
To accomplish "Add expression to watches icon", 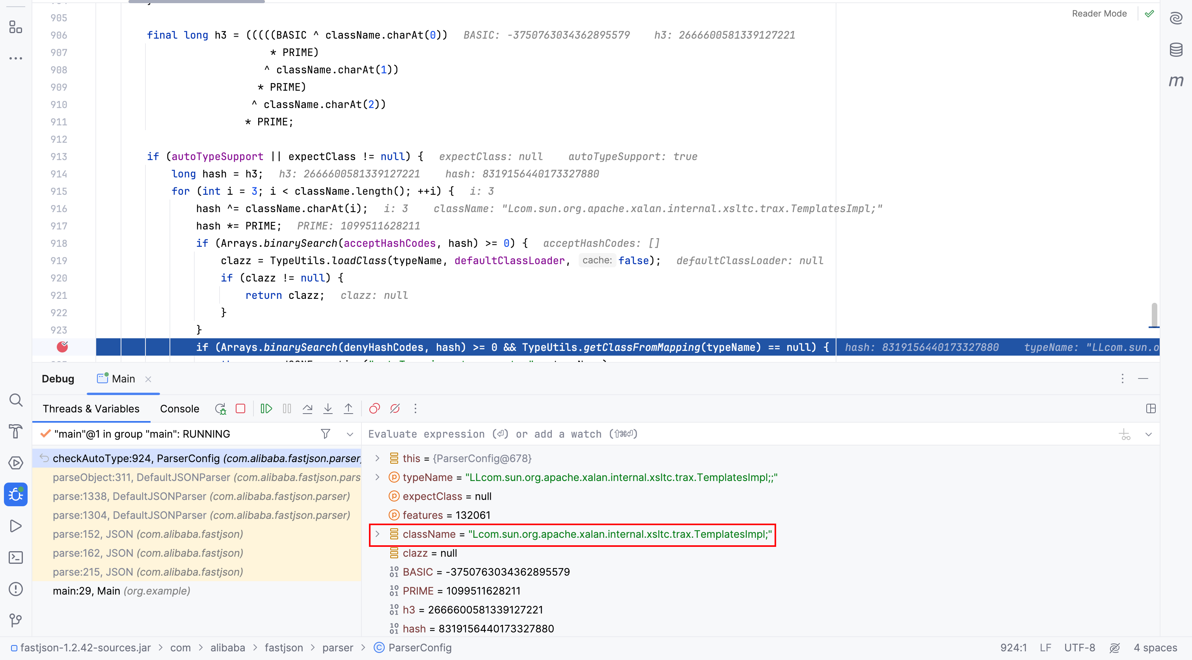I will 1125,434.
